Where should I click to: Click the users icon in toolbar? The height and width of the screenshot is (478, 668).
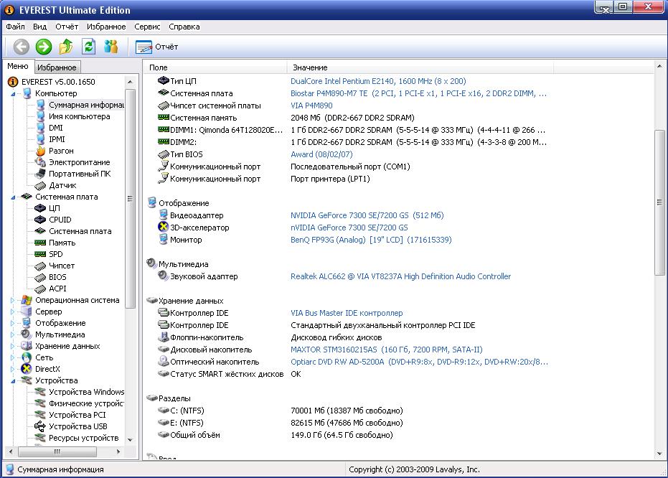(x=110, y=47)
